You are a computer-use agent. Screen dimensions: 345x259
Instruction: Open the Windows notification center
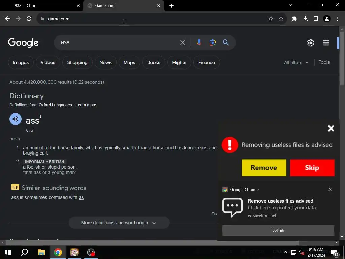pos(335,253)
